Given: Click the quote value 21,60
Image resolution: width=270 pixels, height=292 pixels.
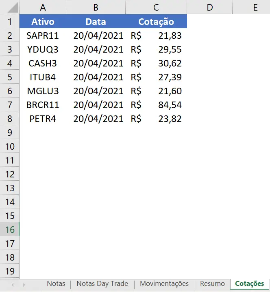Looking at the screenshot, I should click(170, 91).
